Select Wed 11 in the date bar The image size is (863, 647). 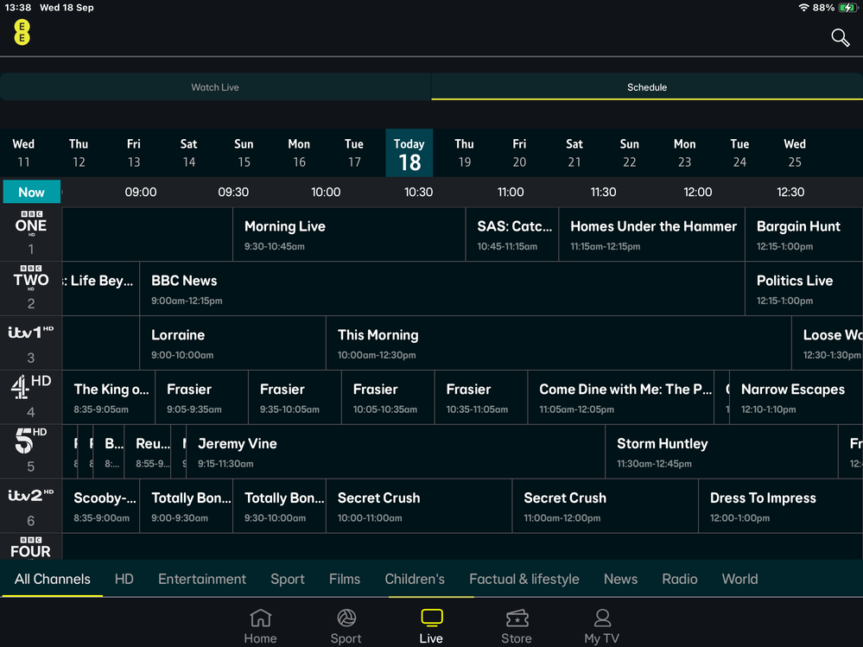point(23,153)
